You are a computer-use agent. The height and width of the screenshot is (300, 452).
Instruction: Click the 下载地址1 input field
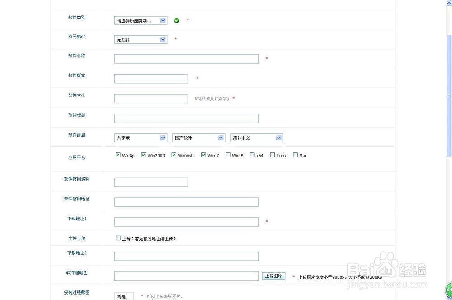tap(186, 222)
